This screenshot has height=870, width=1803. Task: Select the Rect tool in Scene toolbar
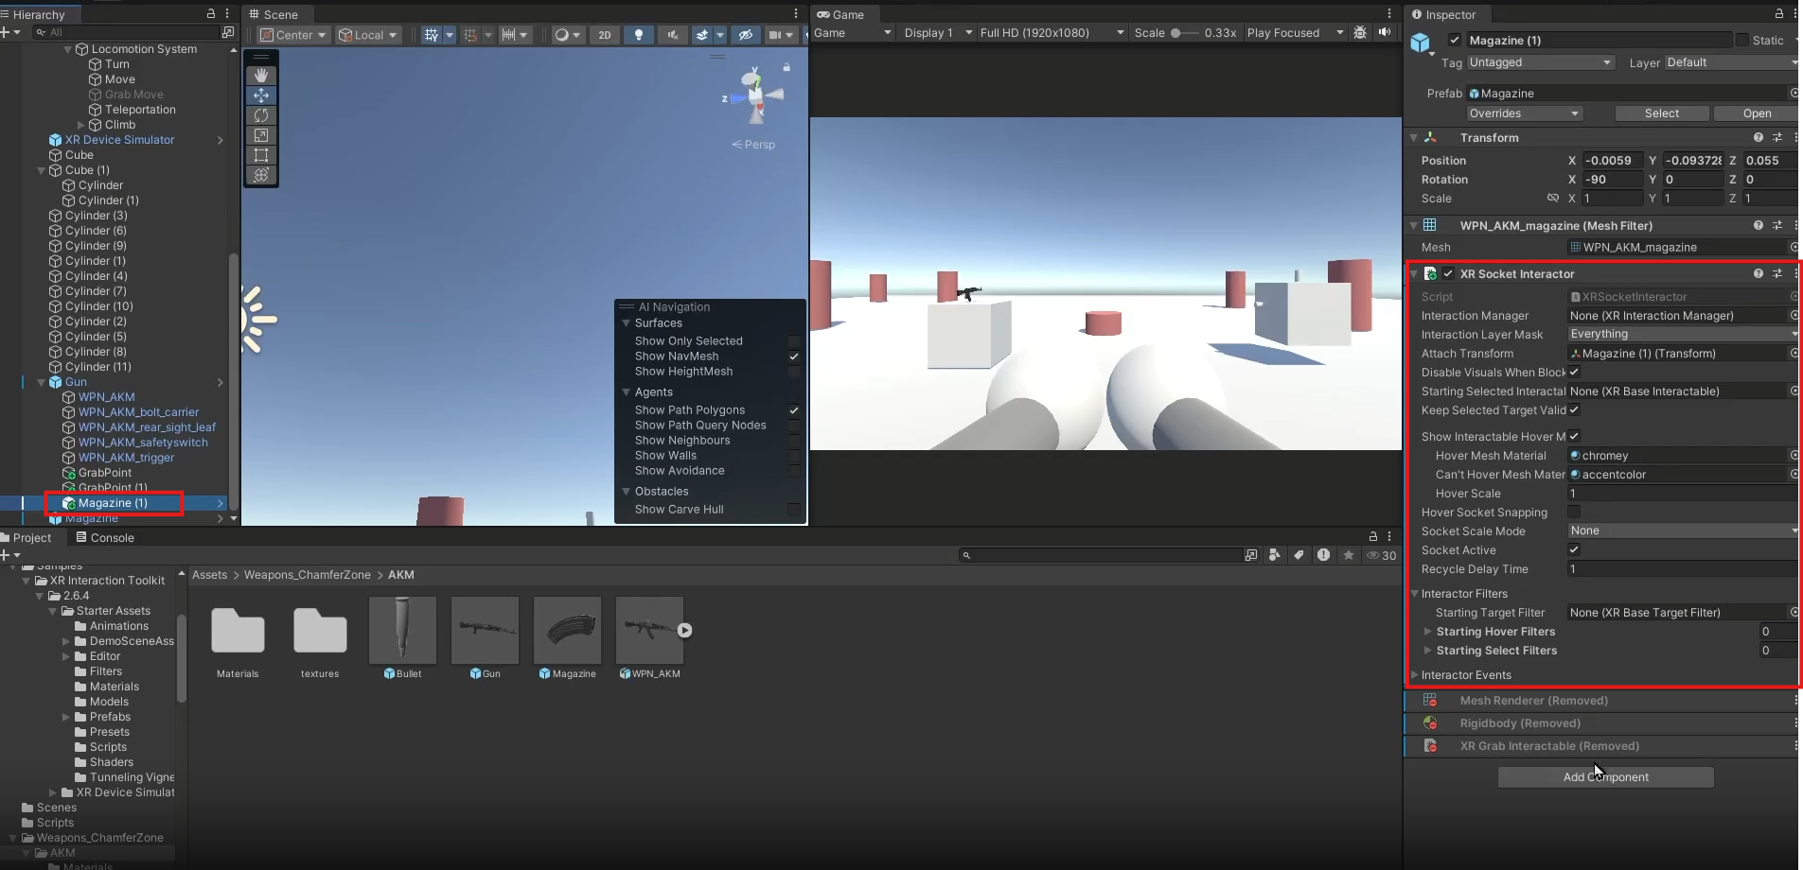tap(261, 155)
